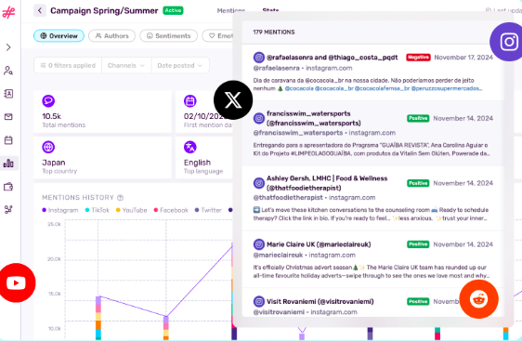Screen dimensions: 522x341
Task: Open the analytics bar chart sidebar icon
Action: point(8,164)
